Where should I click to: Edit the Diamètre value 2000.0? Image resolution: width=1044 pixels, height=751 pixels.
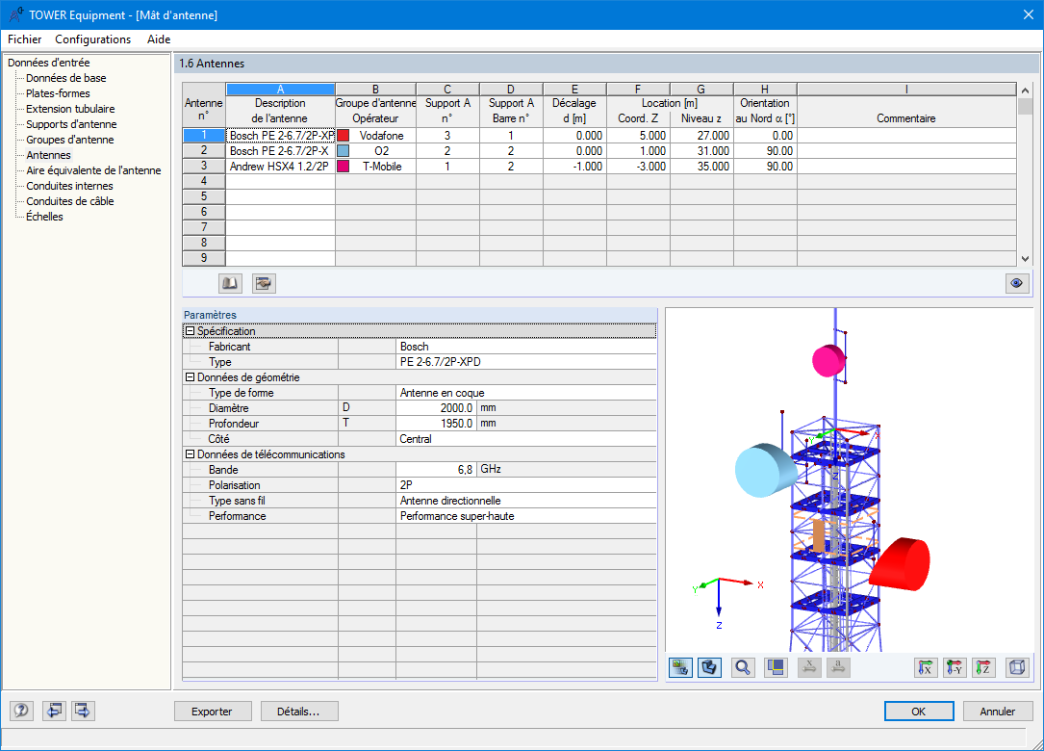click(436, 408)
